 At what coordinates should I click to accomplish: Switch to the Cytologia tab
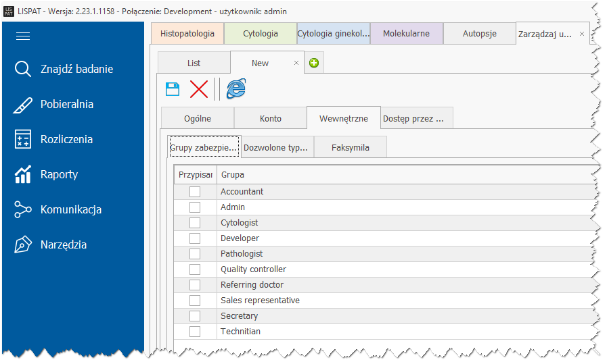click(261, 33)
